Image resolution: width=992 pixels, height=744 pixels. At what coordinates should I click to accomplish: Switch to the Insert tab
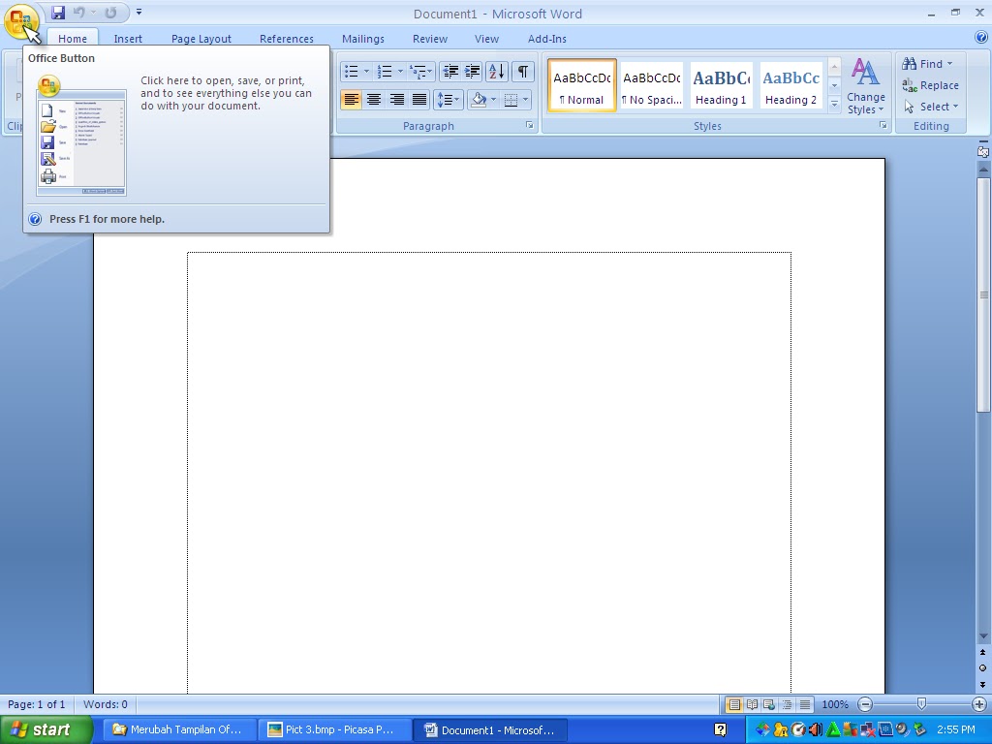[128, 39]
